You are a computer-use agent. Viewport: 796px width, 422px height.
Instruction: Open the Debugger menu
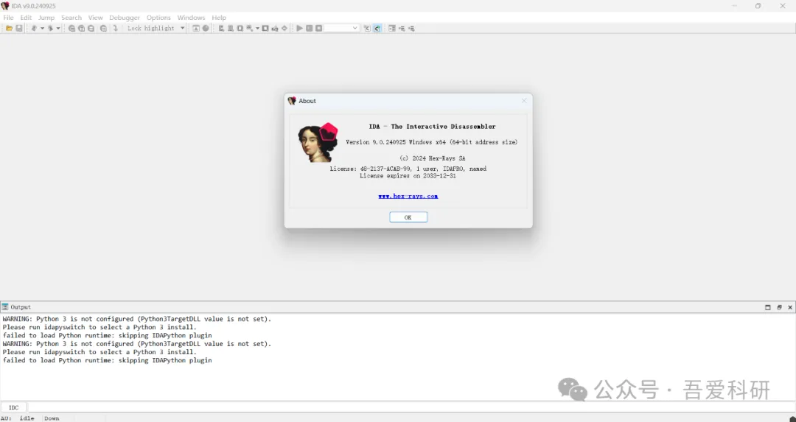(125, 17)
